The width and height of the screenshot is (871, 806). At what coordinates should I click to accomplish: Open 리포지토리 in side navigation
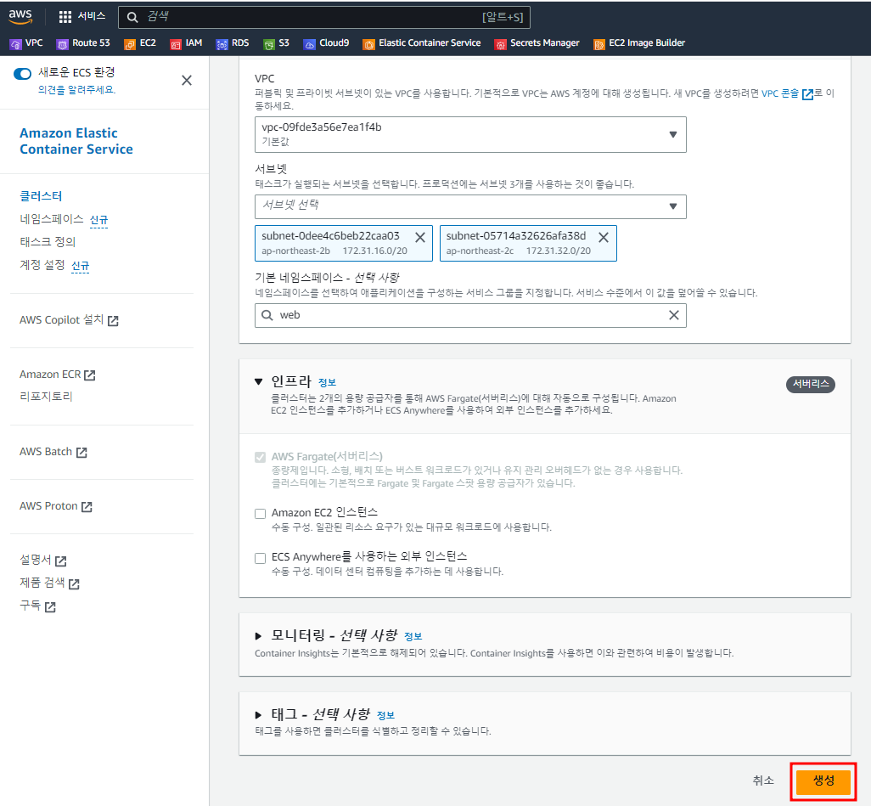point(46,397)
